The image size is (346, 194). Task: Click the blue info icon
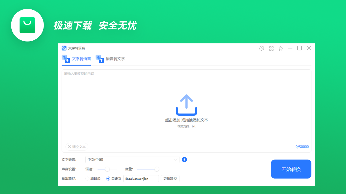click(x=184, y=160)
